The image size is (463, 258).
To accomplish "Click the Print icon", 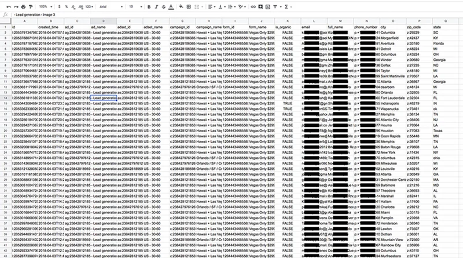I will (x=23, y=7).
